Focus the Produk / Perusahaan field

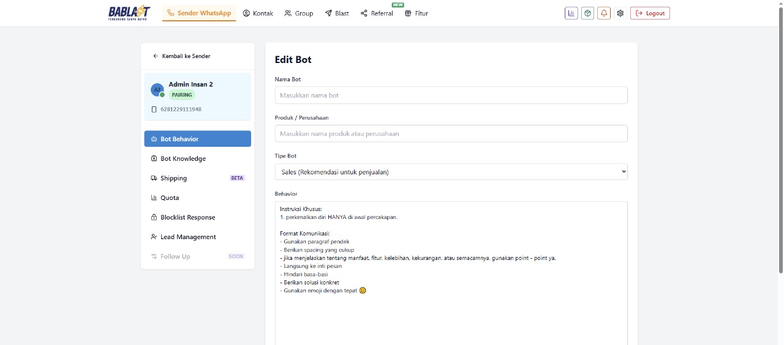[x=451, y=133]
